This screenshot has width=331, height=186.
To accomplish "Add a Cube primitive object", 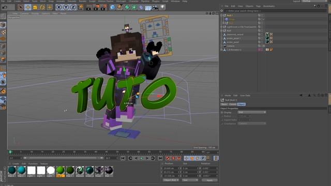I will point(113,8).
